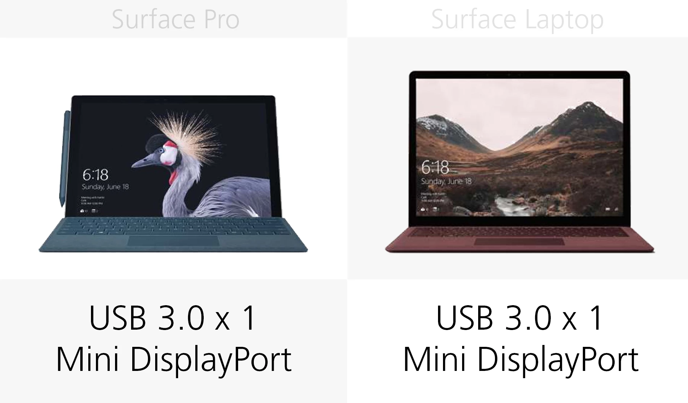Screen dimensions: 688x403
Task: Click the Sunday, June 18 date on Surface Laptop
Action: point(446,181)
